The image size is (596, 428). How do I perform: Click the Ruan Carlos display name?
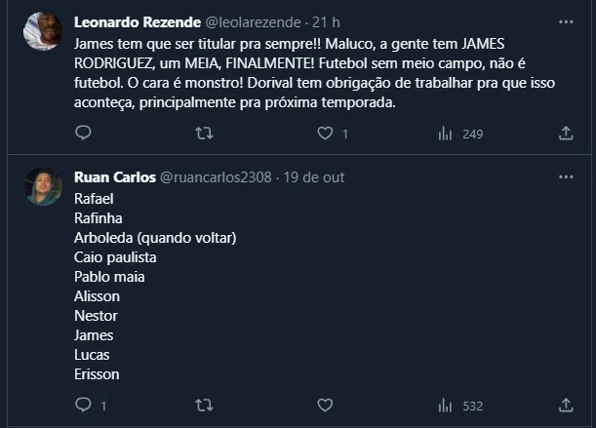click(x=112, y=177)
